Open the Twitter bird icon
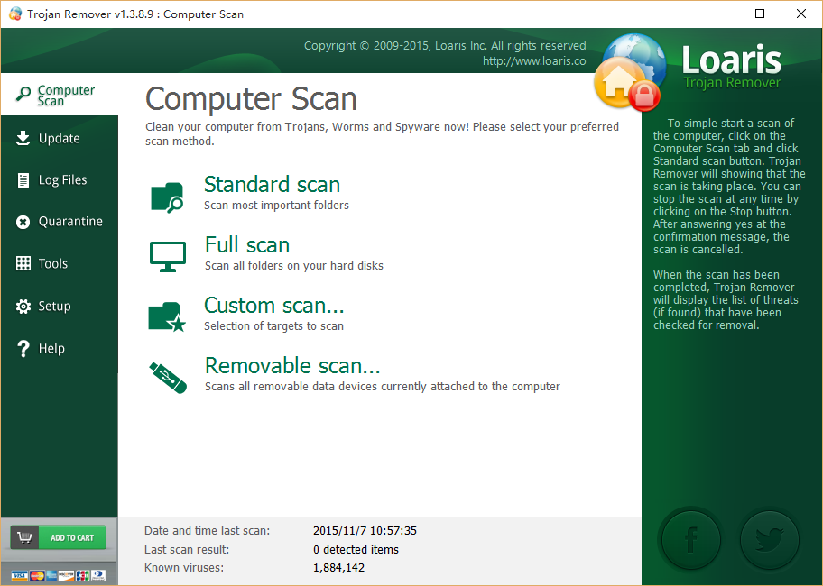This screenshot has width=823, height=586. [770, 539]
